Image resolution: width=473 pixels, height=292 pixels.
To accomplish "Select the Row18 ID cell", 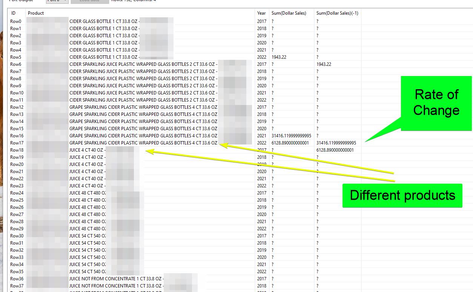I will (17, 150).
